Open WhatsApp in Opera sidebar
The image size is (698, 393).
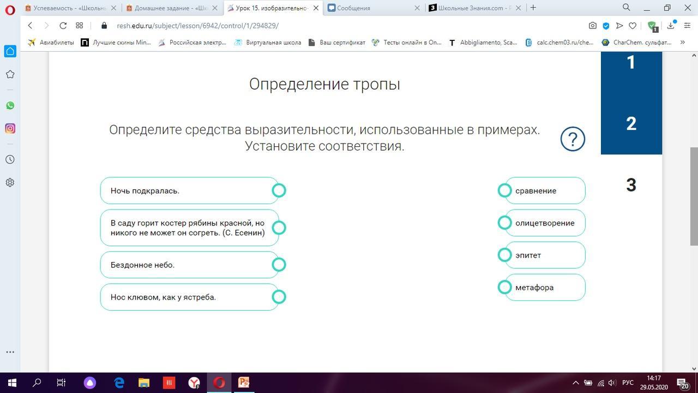(10, 105)
